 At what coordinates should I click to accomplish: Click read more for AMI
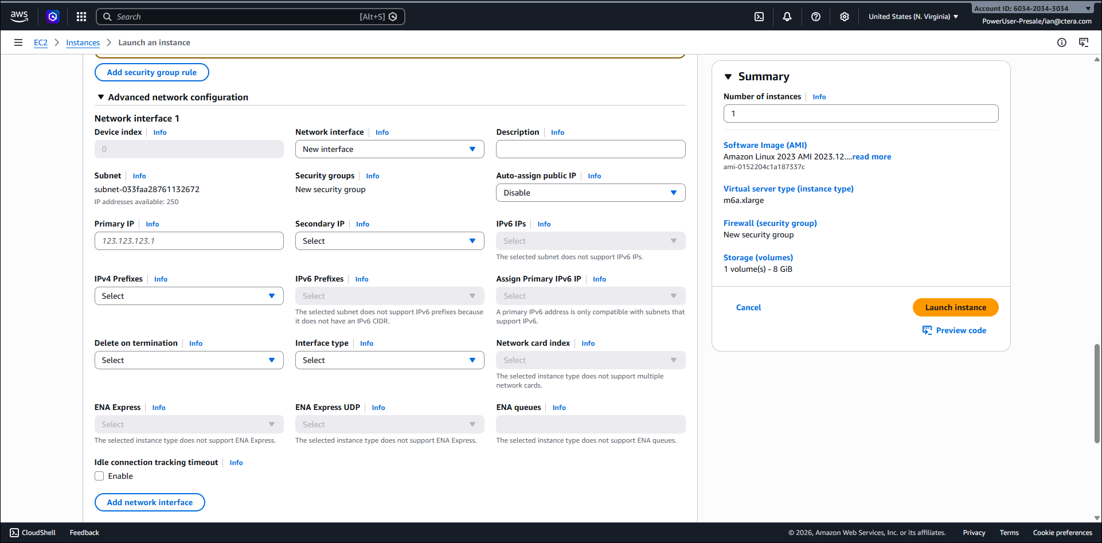pyautogui.click(x=872, y=157)
